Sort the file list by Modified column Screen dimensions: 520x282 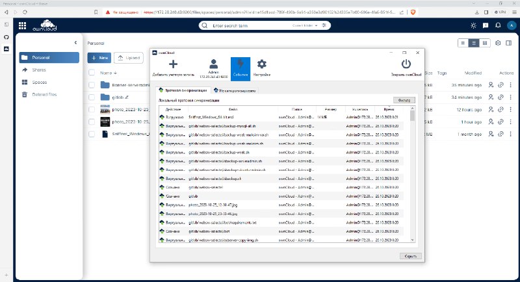coord(473,73)
